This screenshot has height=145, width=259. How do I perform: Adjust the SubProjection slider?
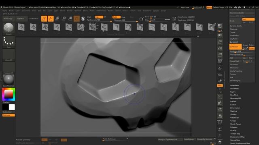click(x=242, y=55)
